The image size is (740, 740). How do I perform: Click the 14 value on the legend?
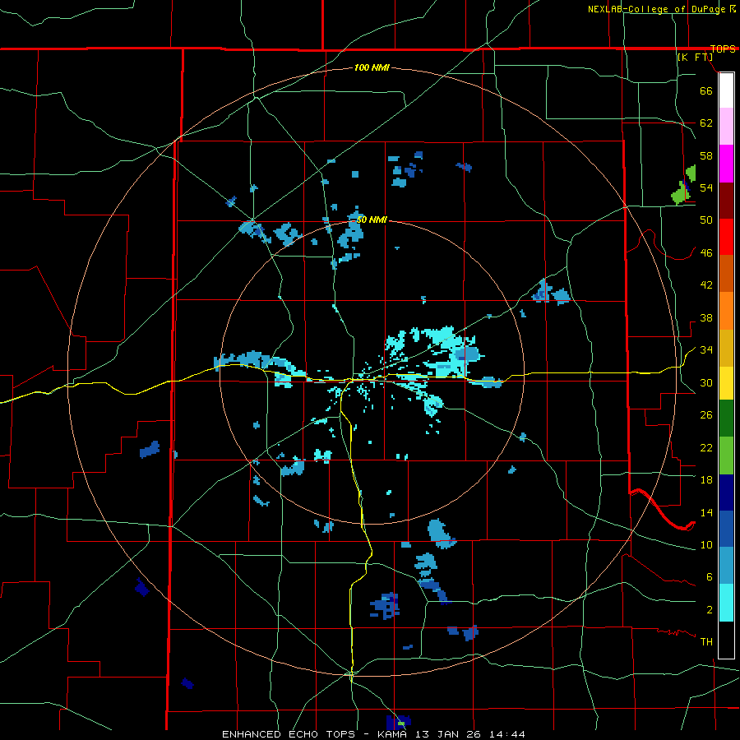pos(706,512)
